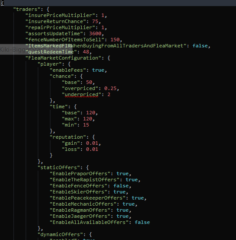Click the underlined "underpriced" key
The height and width of the screenshot is (240, 236).
[81, 94]
